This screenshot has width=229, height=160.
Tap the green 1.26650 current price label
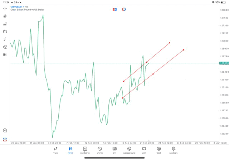224,63
